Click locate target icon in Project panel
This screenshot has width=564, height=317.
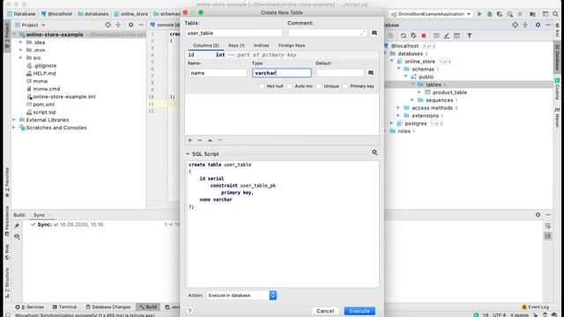coord(108,25)
